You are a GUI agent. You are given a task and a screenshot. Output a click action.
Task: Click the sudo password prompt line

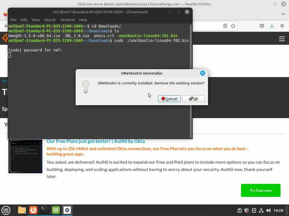(35, 50)
